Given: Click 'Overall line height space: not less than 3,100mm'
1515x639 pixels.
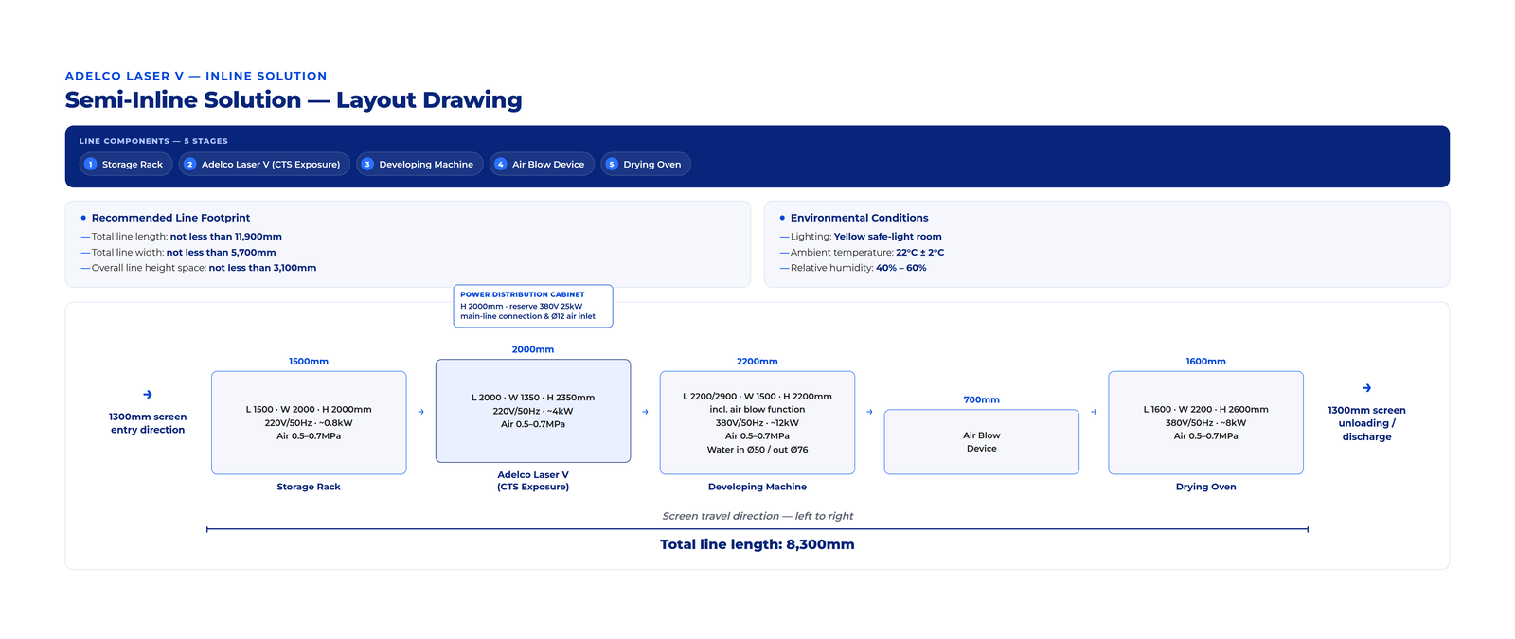Looking at the screenshot, I should click(x=204, y=268).
